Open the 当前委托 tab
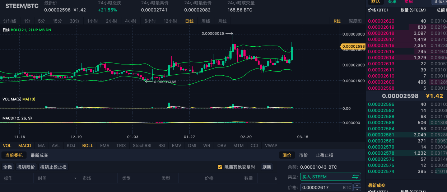Image resolution: width=447 pixels, height=192 pixels. (x=14, y=155)
